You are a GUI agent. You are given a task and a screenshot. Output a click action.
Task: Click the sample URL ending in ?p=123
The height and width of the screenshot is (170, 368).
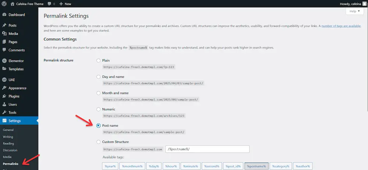coord(139,67)
